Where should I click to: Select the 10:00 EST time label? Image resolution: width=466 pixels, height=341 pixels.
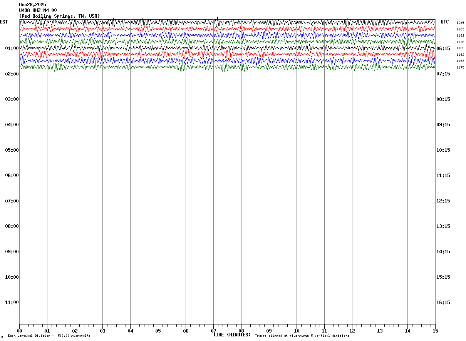click(x=12, y=277)
